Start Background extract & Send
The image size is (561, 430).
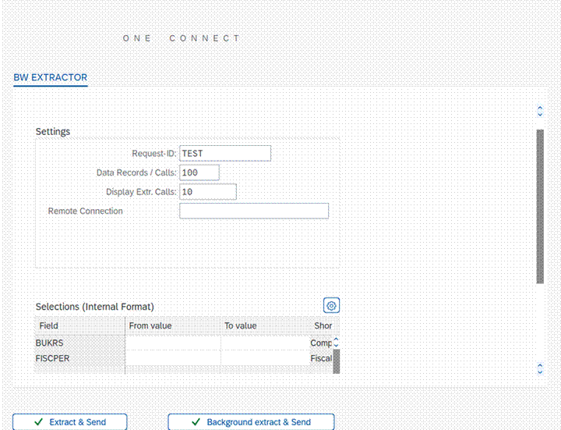251,422
